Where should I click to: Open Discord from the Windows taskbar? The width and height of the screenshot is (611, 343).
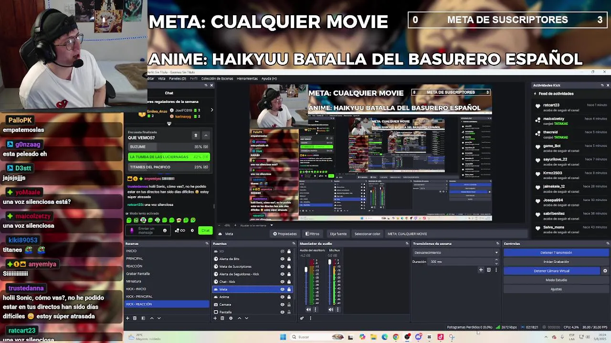419,337
